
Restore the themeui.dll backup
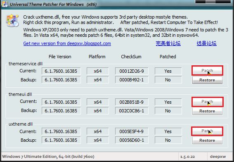[207, 111]
